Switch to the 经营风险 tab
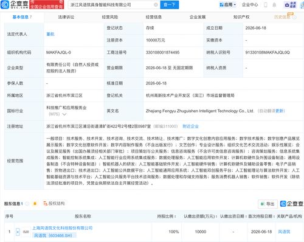Viewport: 304px width, 242px height. pyautogui.click(x=110, y=17)
